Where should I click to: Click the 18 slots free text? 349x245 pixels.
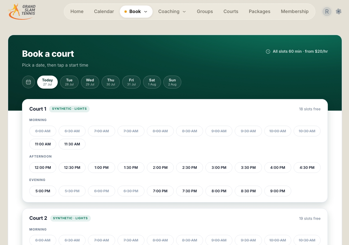point(310,109)
